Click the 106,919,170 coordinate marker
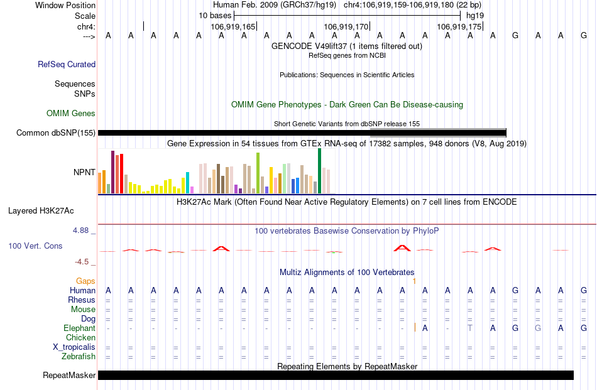 pos(346,26)
